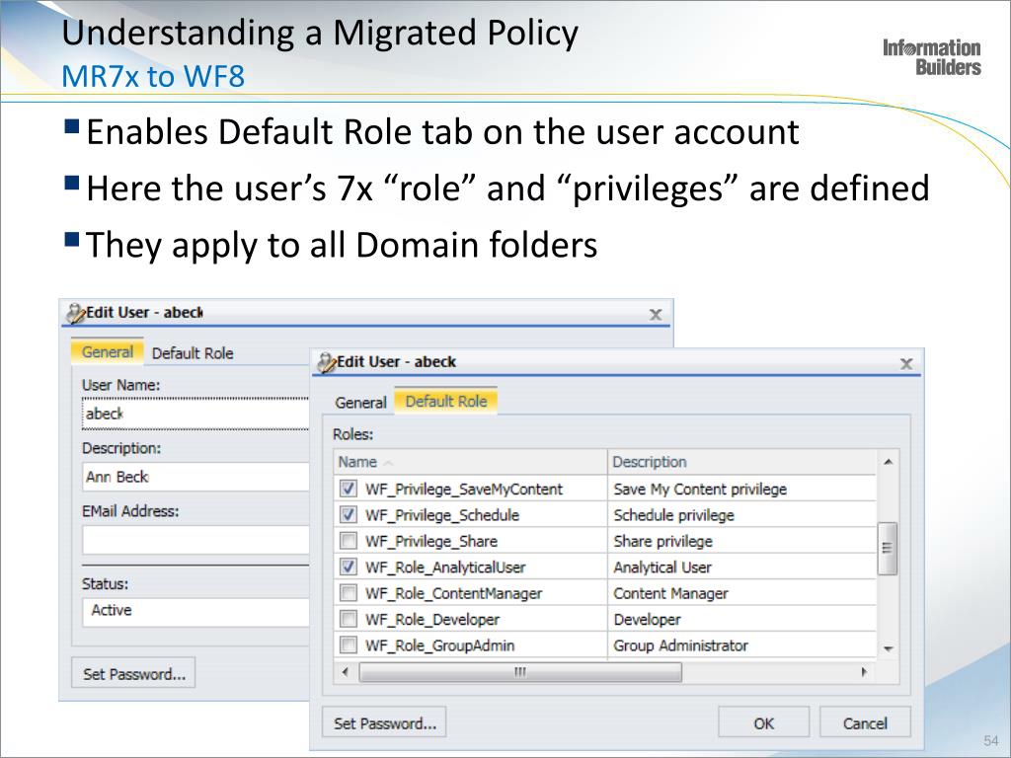Click the User Name field containing abeck
The image size is (1011, 758).
click(196, 414)
